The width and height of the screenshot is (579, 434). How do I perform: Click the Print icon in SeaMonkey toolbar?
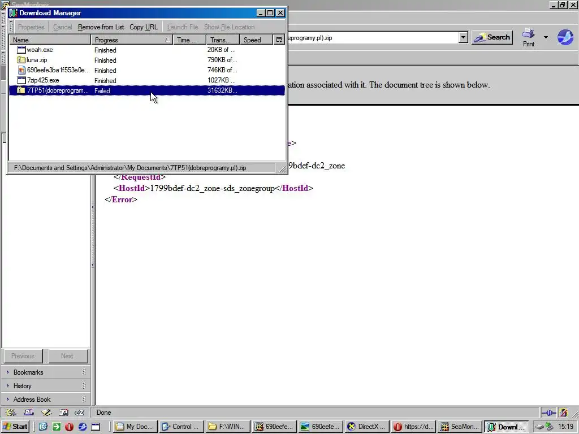[x=529, y=33]
